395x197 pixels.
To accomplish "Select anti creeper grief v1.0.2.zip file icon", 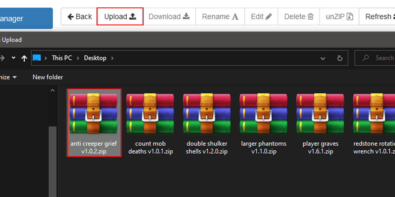I will 93,113.
